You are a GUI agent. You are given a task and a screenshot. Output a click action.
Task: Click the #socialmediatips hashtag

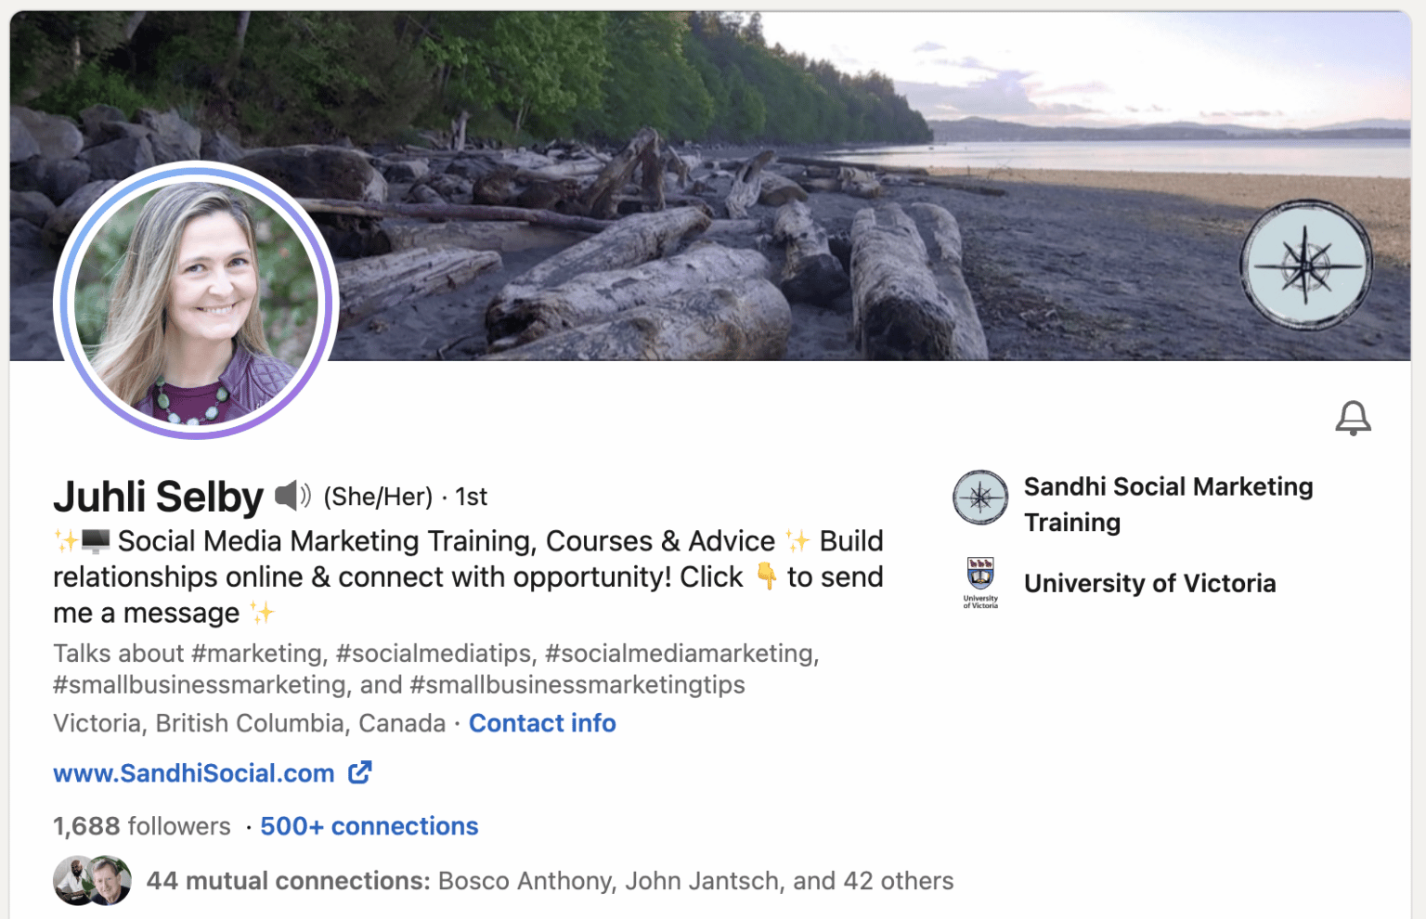click(x=434, y=654)
